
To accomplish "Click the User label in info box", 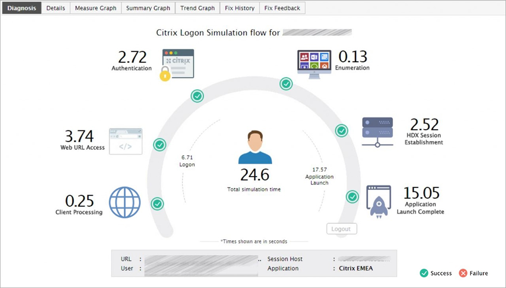I will click(127, 268).
